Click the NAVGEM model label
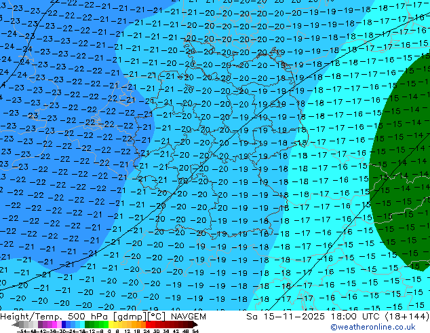This screenshot has width=430, height=333. pyautogui.click(x=188, y=317)
